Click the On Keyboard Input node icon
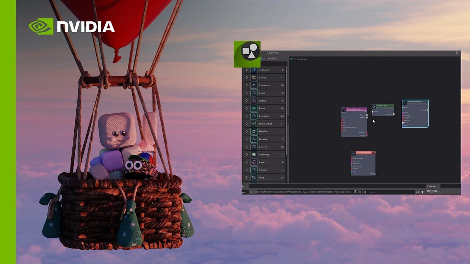The image size is (470, 264). coord(343,110)
